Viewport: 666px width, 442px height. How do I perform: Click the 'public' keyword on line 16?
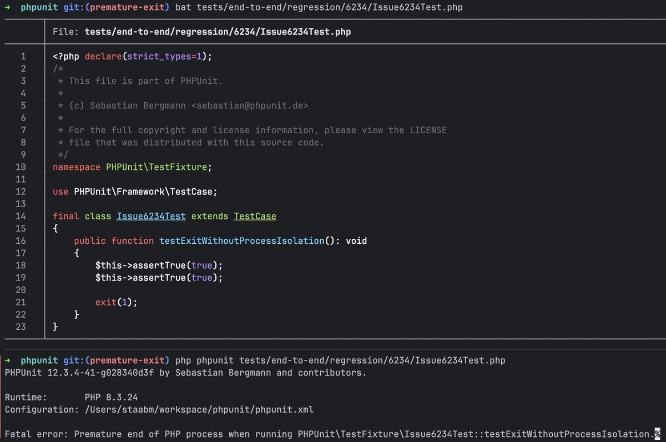[x=90, y=240]
